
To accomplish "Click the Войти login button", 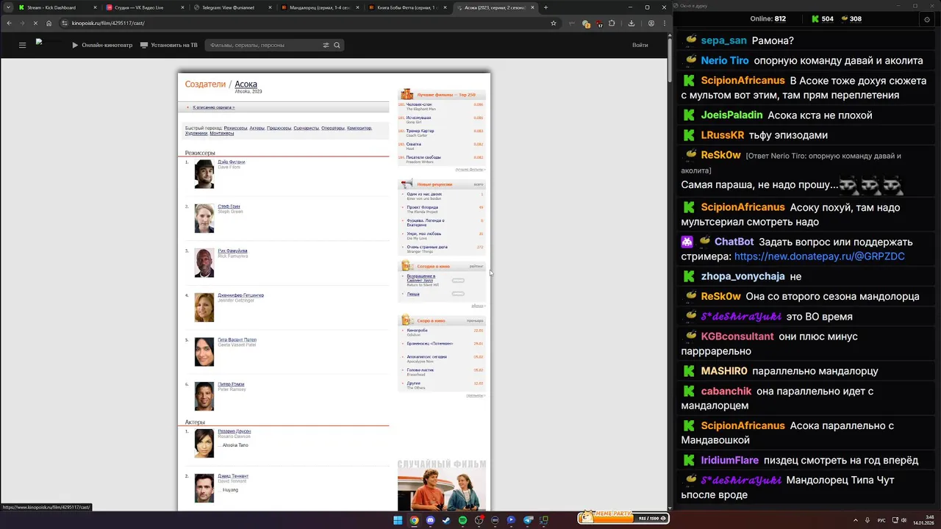I will pyautogui.click(x=640, y=45).
